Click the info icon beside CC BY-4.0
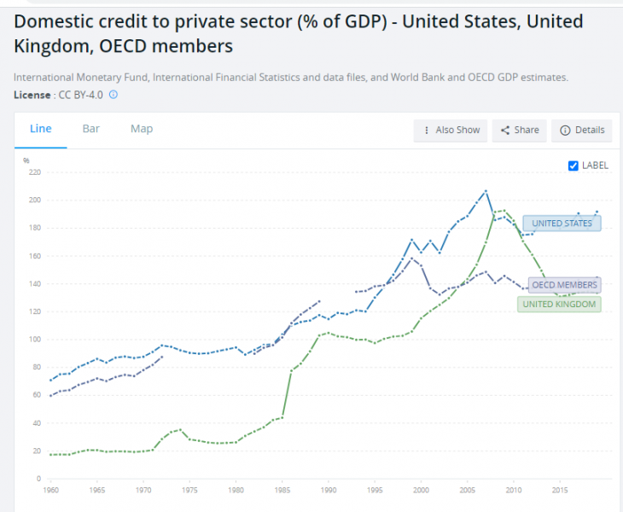The width and height of the screenshot is (623, 512). (x=114, y=94)
